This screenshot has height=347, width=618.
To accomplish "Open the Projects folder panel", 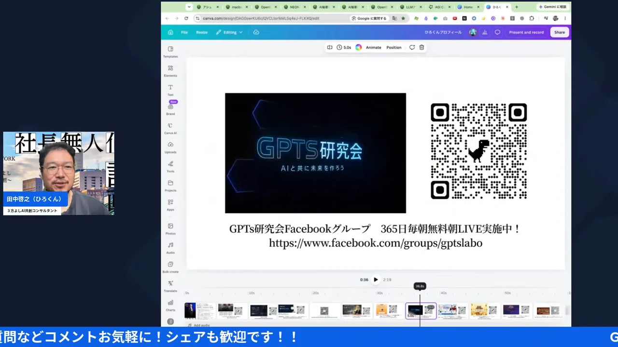I will pyautogui.click(x=170, y=186).
